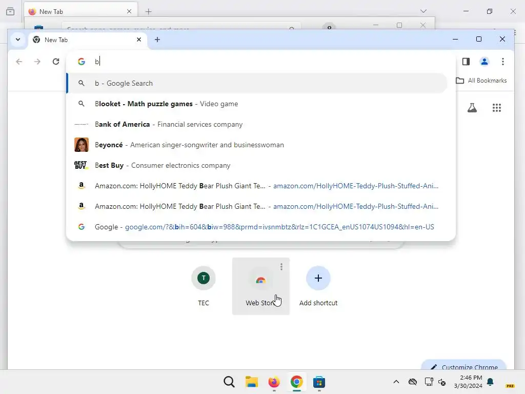The height and width of the screenshot is (394, 525).
Task: Click the display network tray icon
Action: click(429, 382)
